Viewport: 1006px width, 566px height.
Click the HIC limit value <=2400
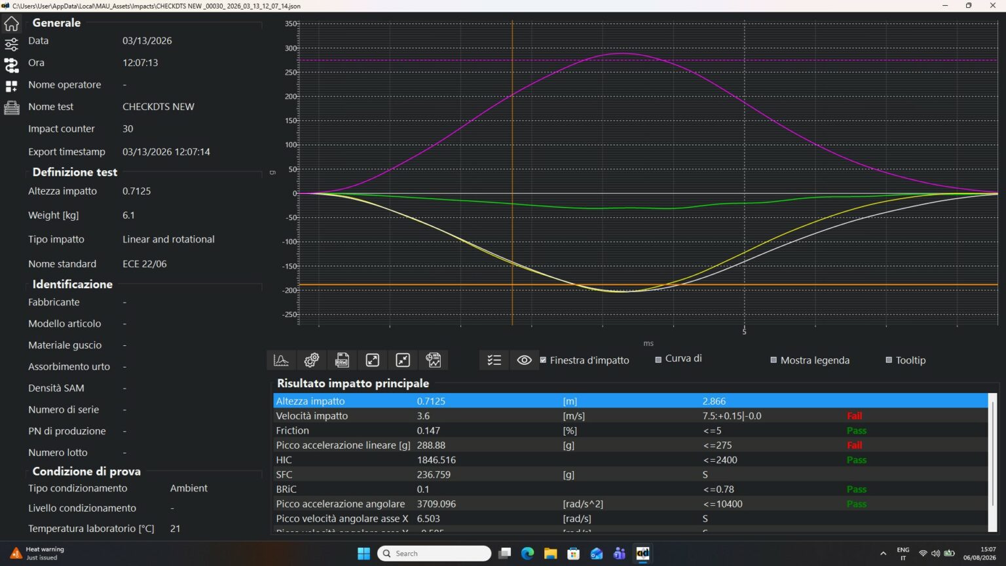pos(720,460)
